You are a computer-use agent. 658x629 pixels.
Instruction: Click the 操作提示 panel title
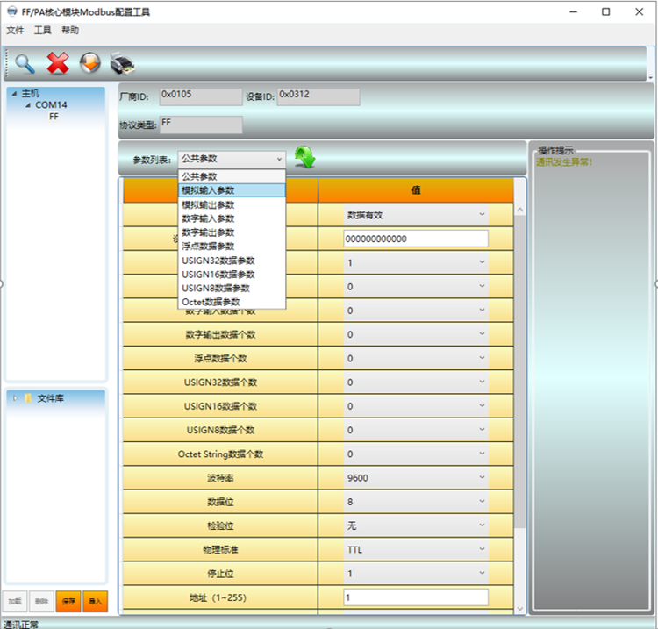click(x=555, y=150)
